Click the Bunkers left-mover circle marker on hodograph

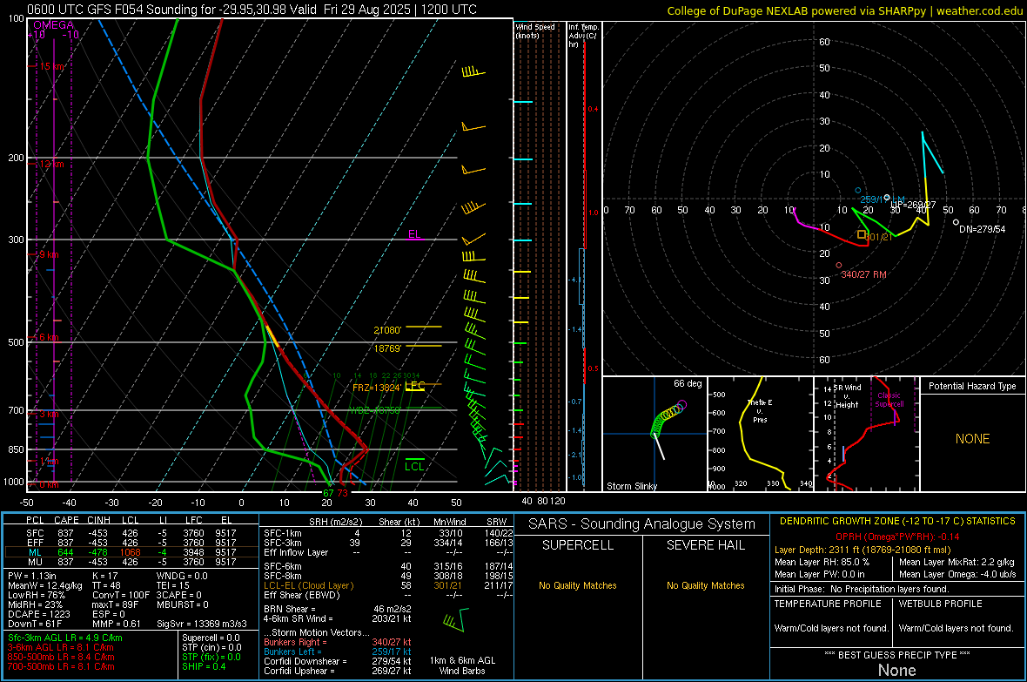tap(858, 191)
